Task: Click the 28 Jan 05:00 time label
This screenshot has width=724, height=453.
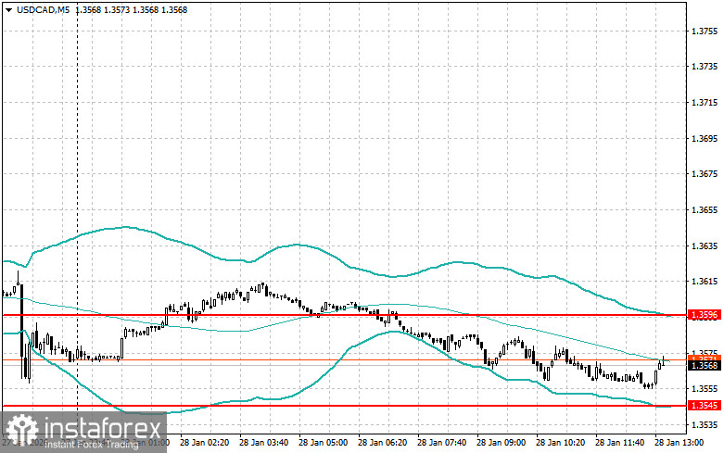Action: [x=323, y=443]
